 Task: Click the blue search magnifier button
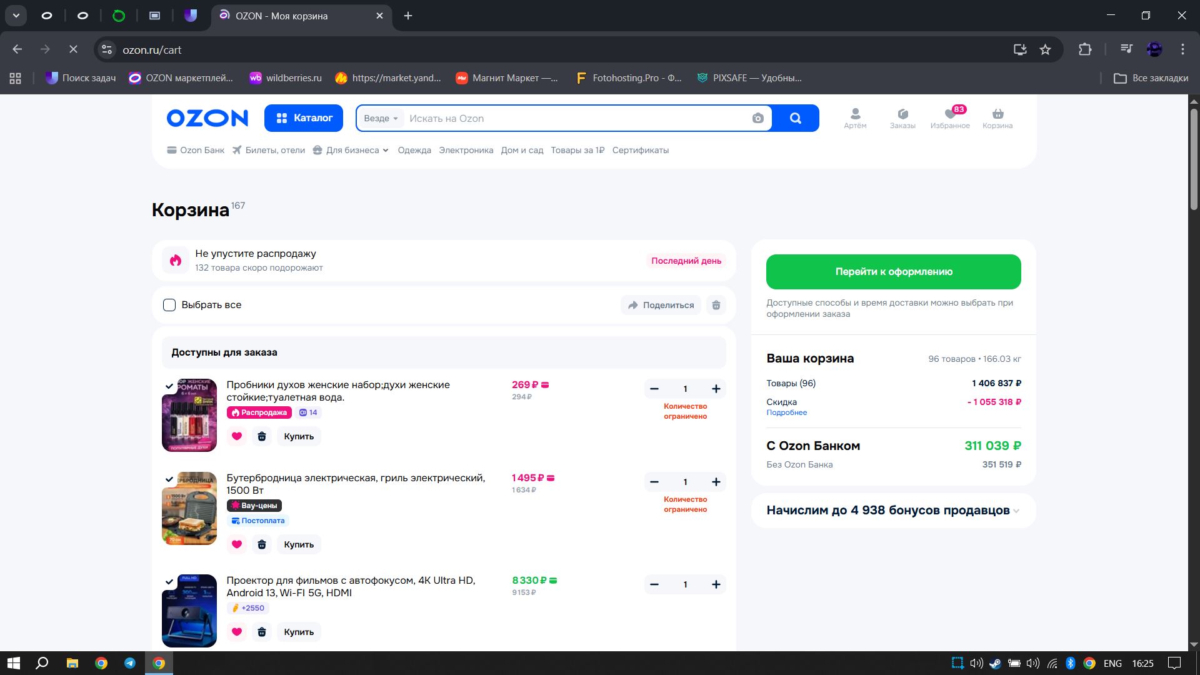795,118
